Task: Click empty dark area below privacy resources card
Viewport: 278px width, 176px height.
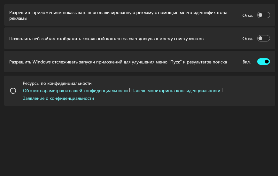Action: [139, 140]
